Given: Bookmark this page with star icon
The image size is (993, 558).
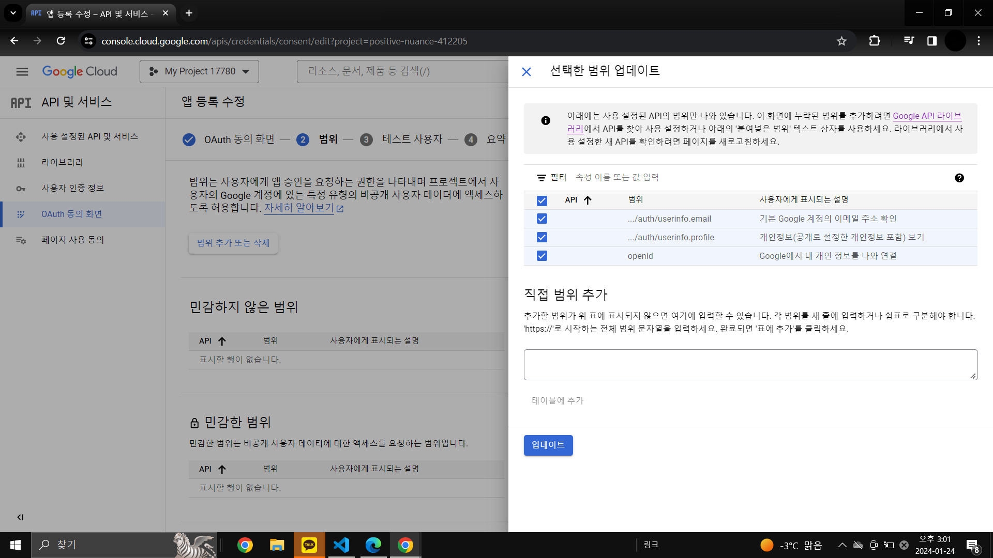Looking at the screenshot, I should click(x=841, y=41).
